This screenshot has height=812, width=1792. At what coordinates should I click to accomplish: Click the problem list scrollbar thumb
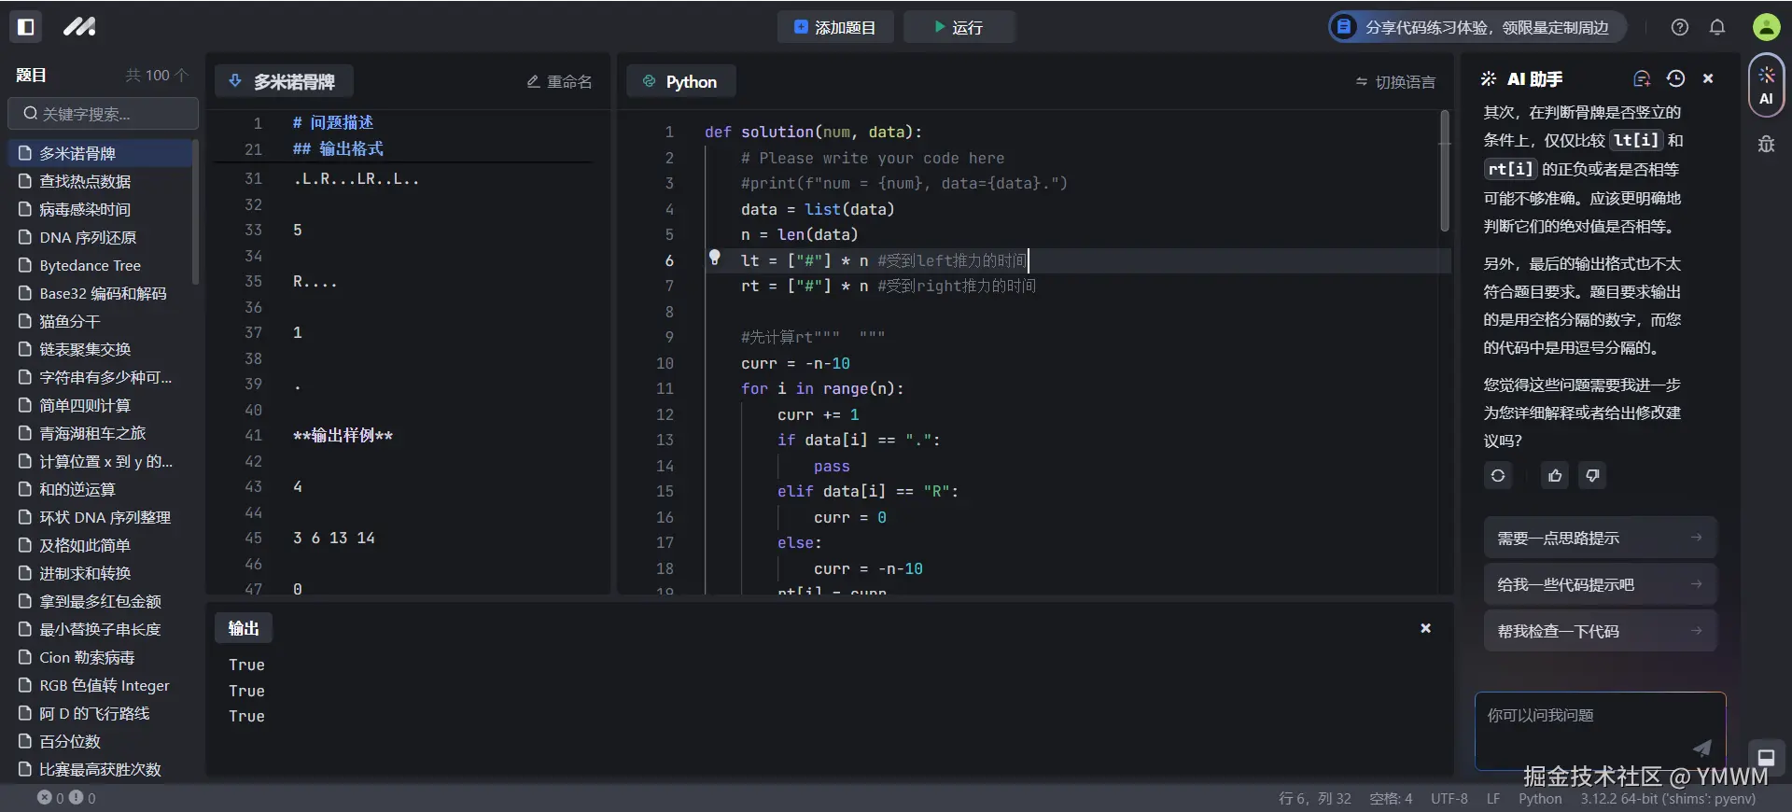pyautogui.click(x=195, y=212)
